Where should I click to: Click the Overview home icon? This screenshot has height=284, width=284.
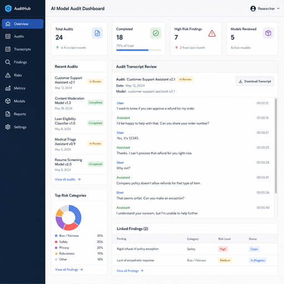[x=8, y=24]
